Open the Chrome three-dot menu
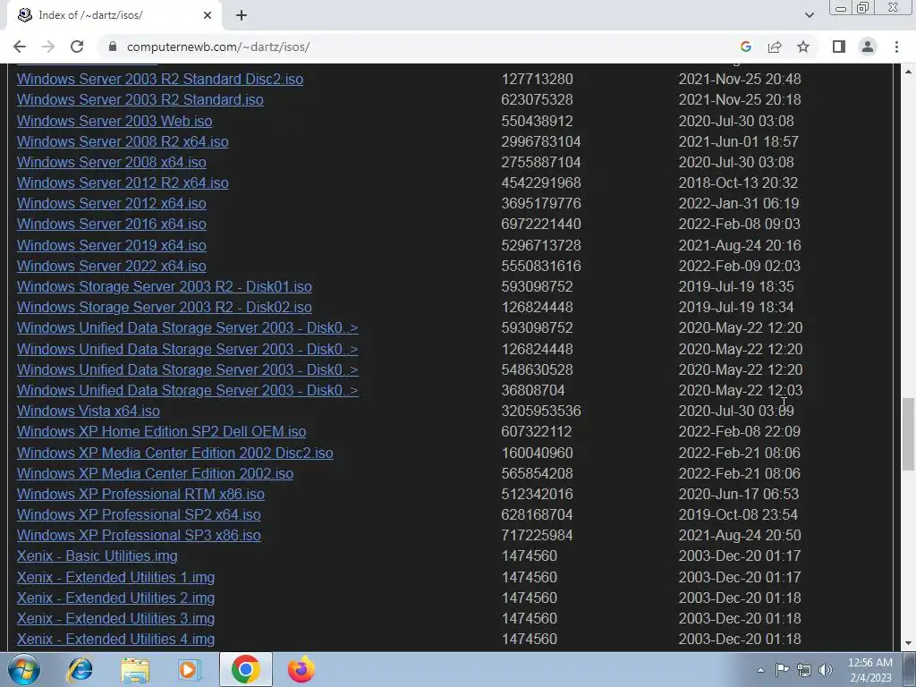 896,47
